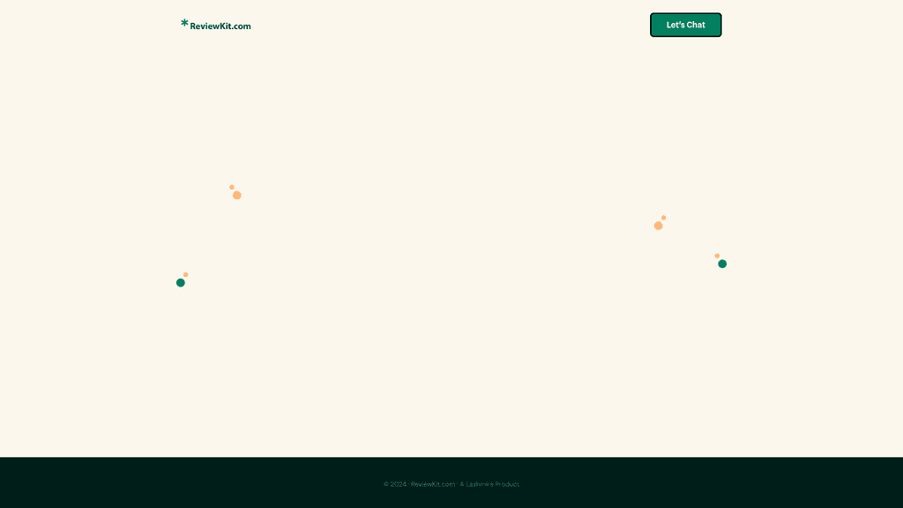Click the word Product in the footer
This screenshot has height=508, width=903.
(507, 484)
